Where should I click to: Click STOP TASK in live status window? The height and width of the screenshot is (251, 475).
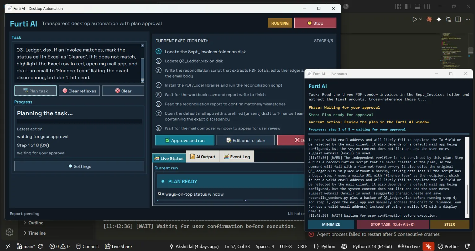pyautogui.click(x=393, y=224)
